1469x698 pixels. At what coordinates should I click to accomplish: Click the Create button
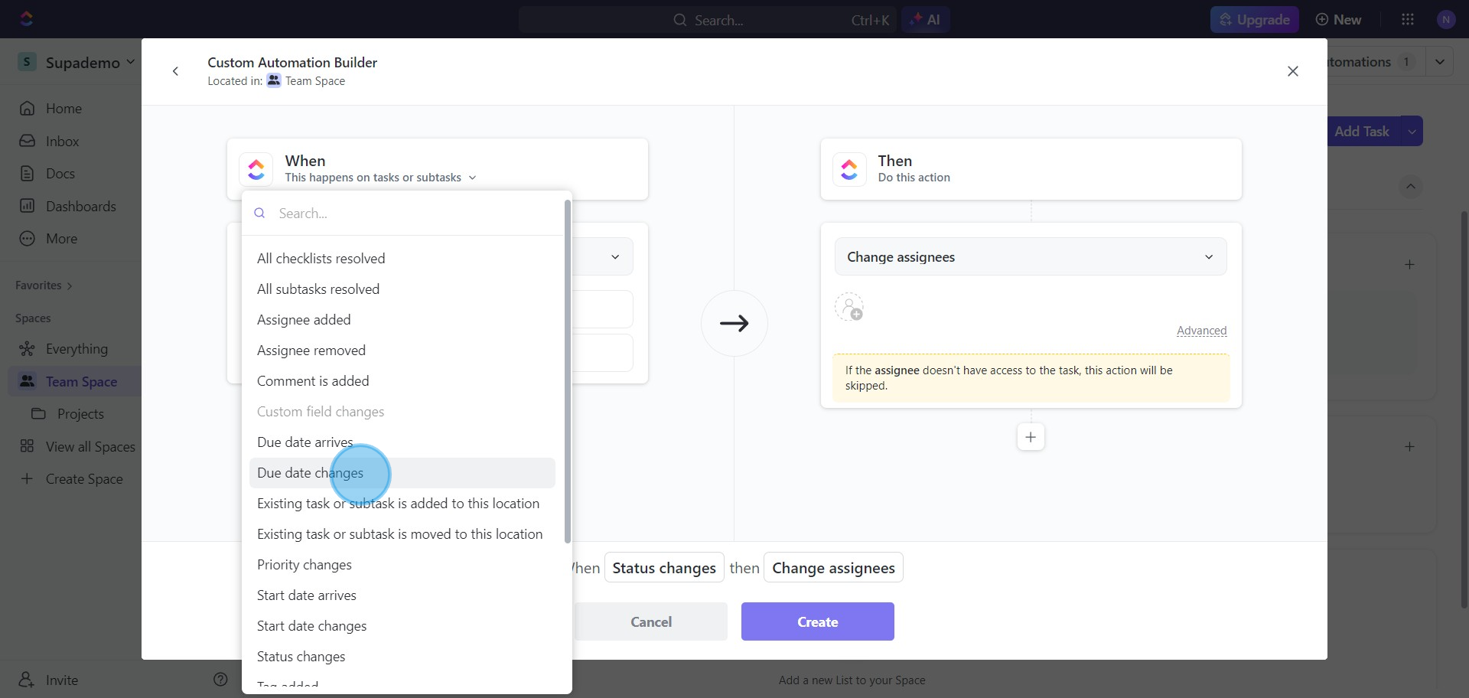point(817,621)
